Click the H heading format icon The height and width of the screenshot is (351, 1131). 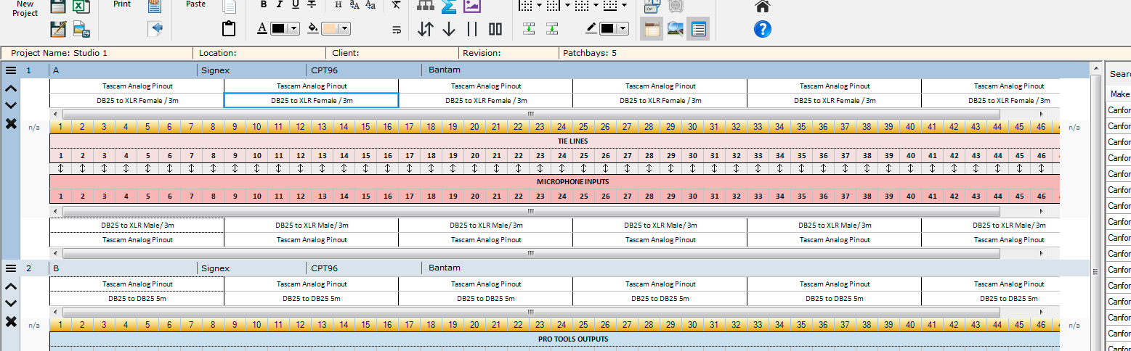pyautogui.click(x=339, y=4)
